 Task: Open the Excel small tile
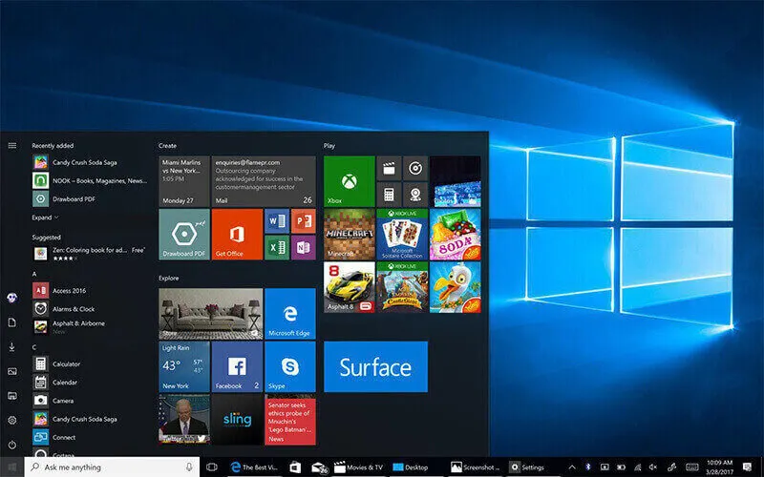pyautogui.click(x=277, y=247)
